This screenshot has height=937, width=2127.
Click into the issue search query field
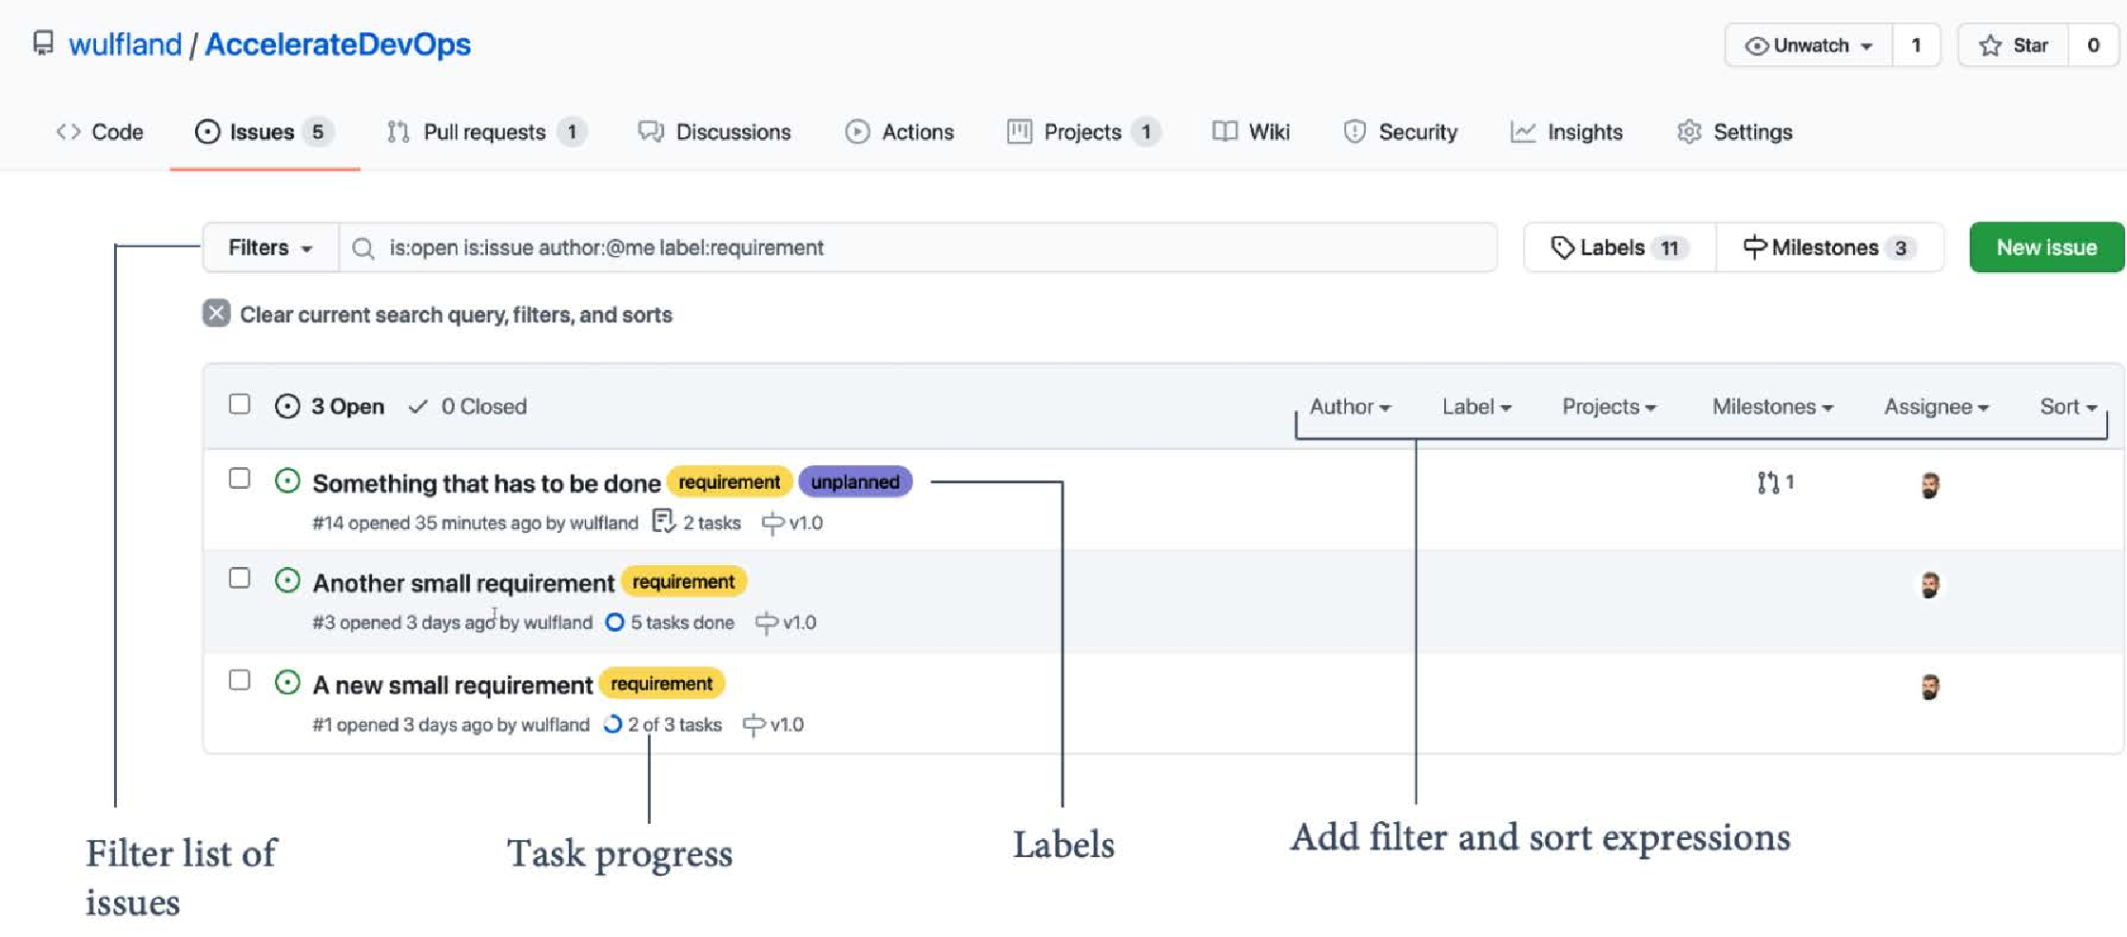pyautogui.click(x=918, y=247)
